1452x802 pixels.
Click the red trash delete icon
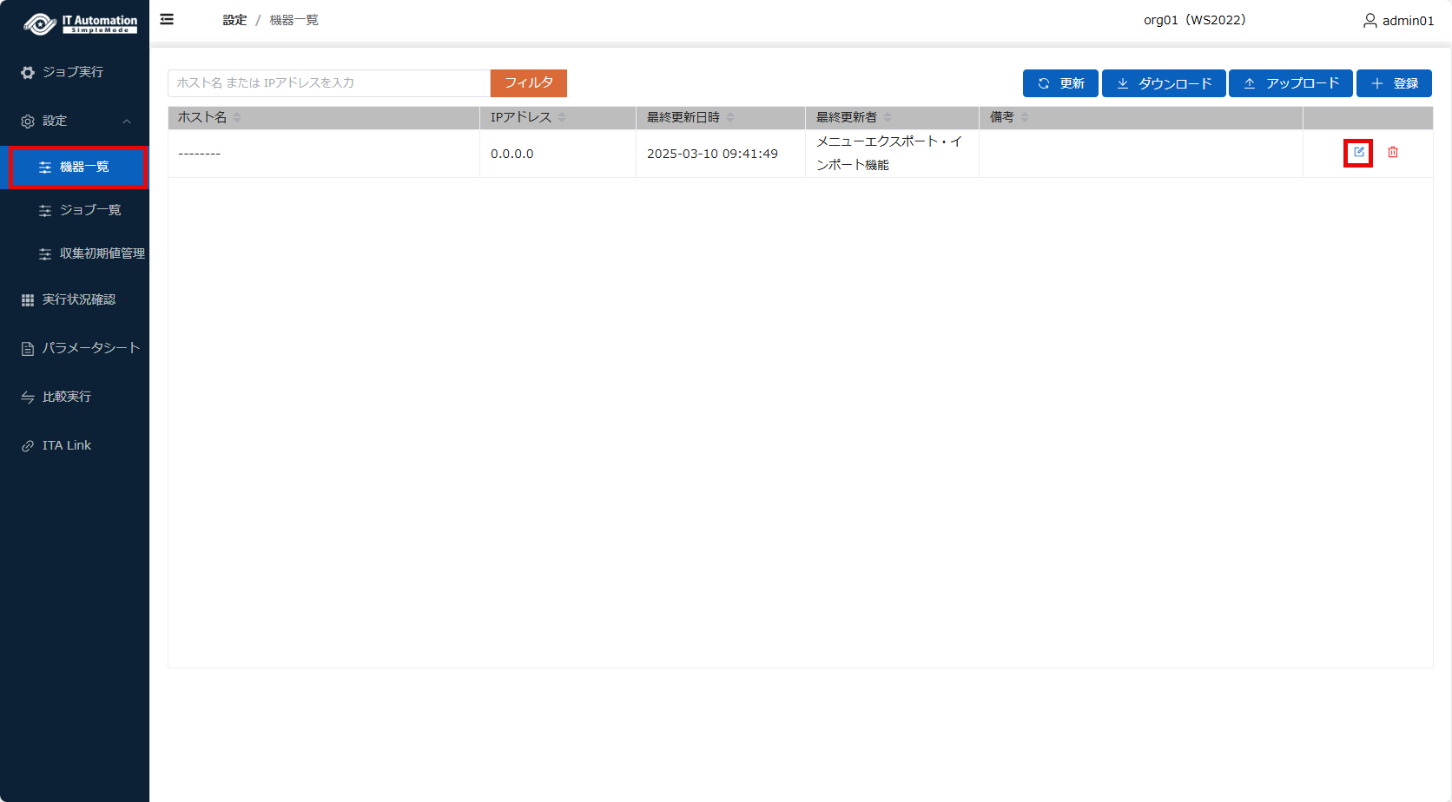click(x=1393, y=153)
